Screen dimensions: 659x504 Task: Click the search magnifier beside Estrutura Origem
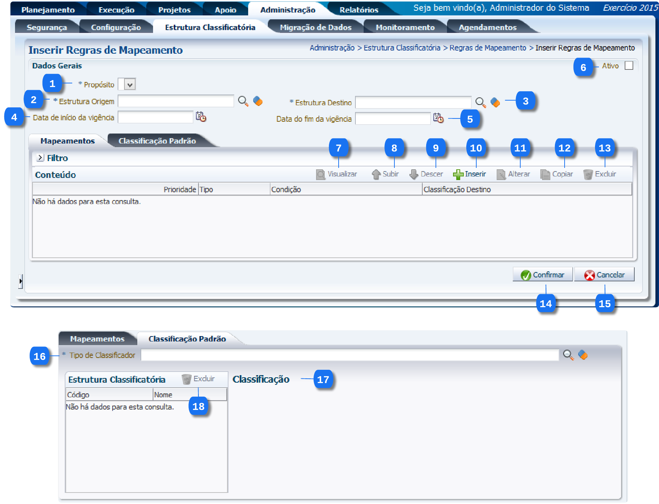243,101
